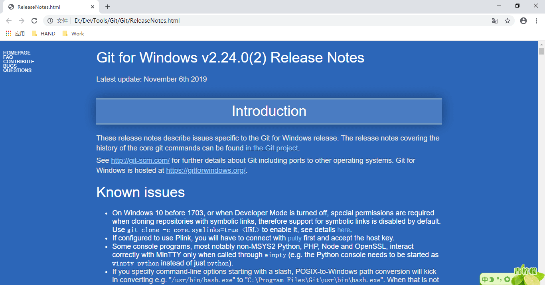Open the QUESTIONS sidebar link

[17, 70]
